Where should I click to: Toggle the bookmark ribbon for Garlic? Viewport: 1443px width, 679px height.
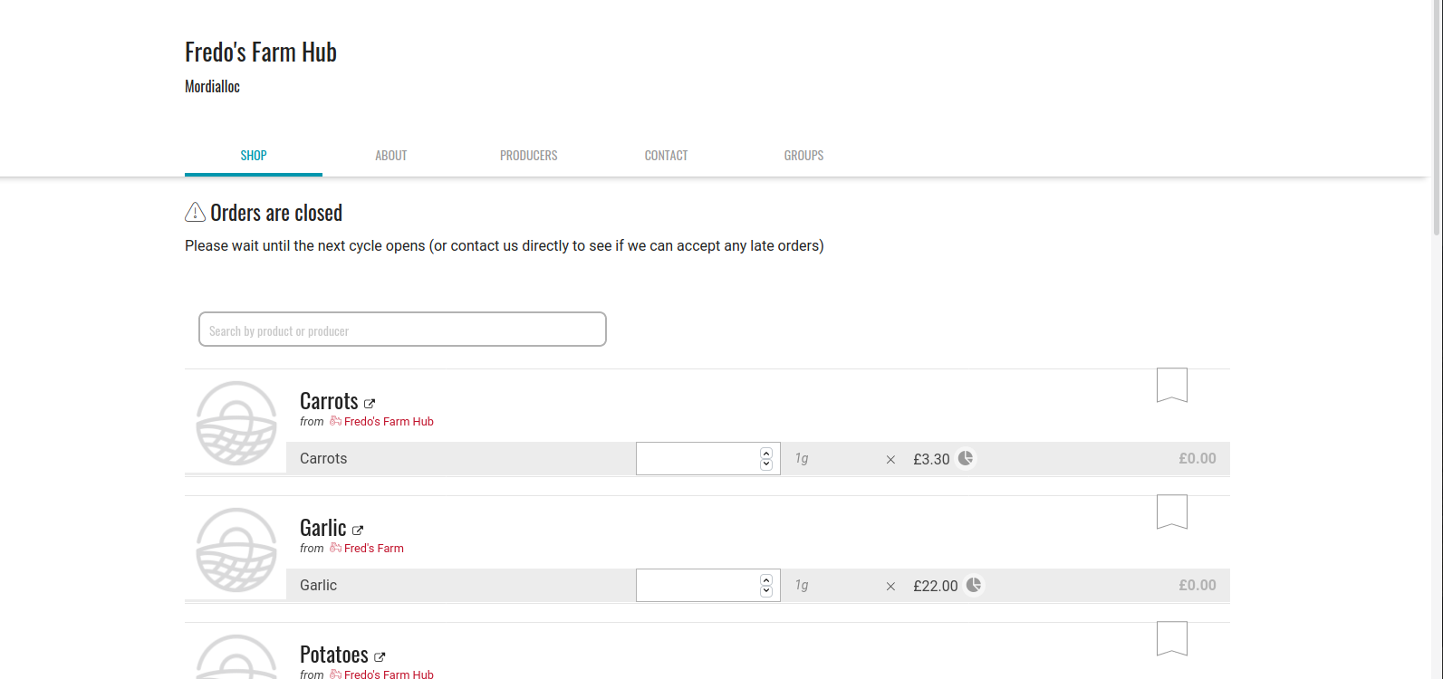click(1172, 512)
